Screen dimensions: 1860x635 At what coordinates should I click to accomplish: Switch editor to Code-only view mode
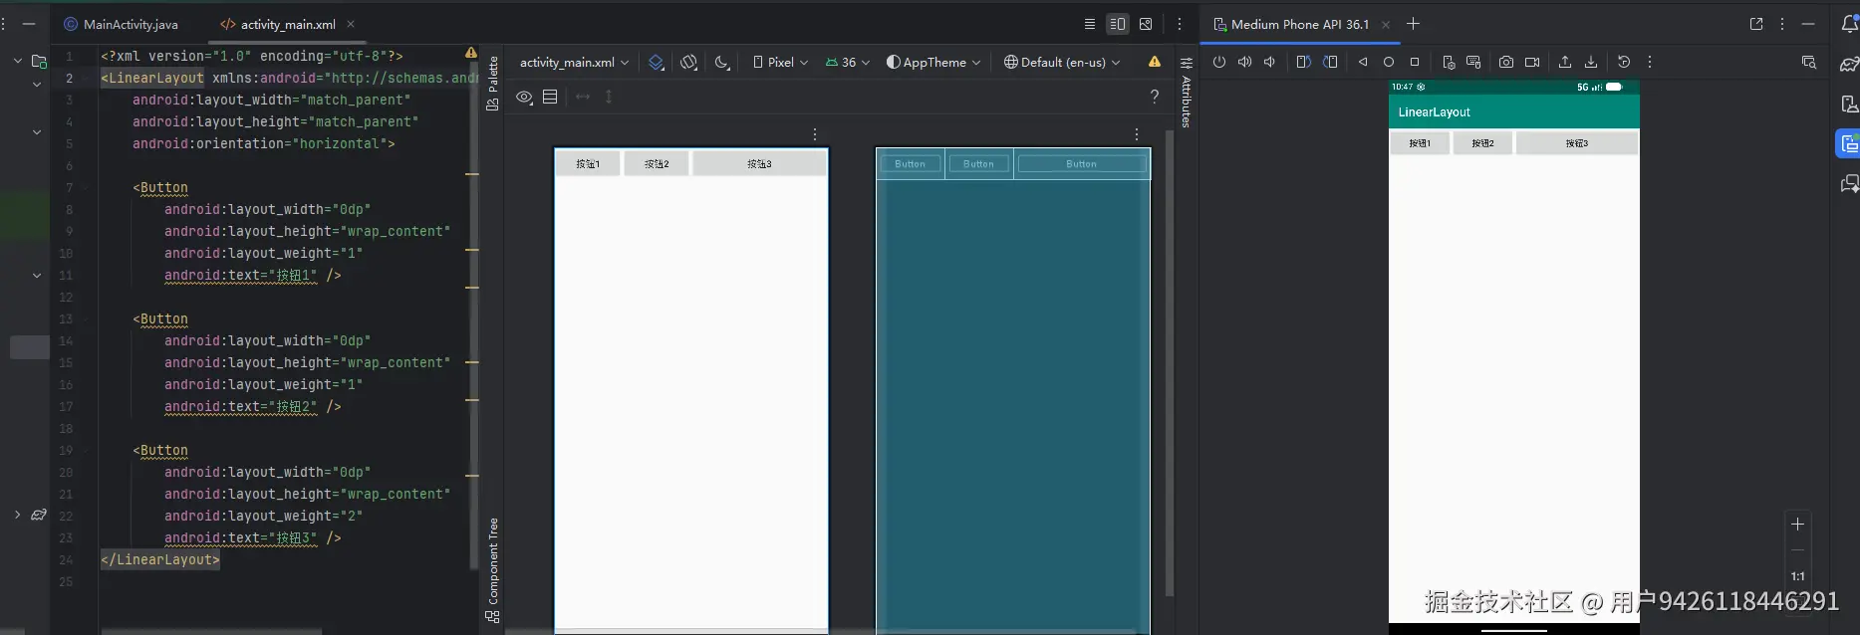coord(1089,24)
